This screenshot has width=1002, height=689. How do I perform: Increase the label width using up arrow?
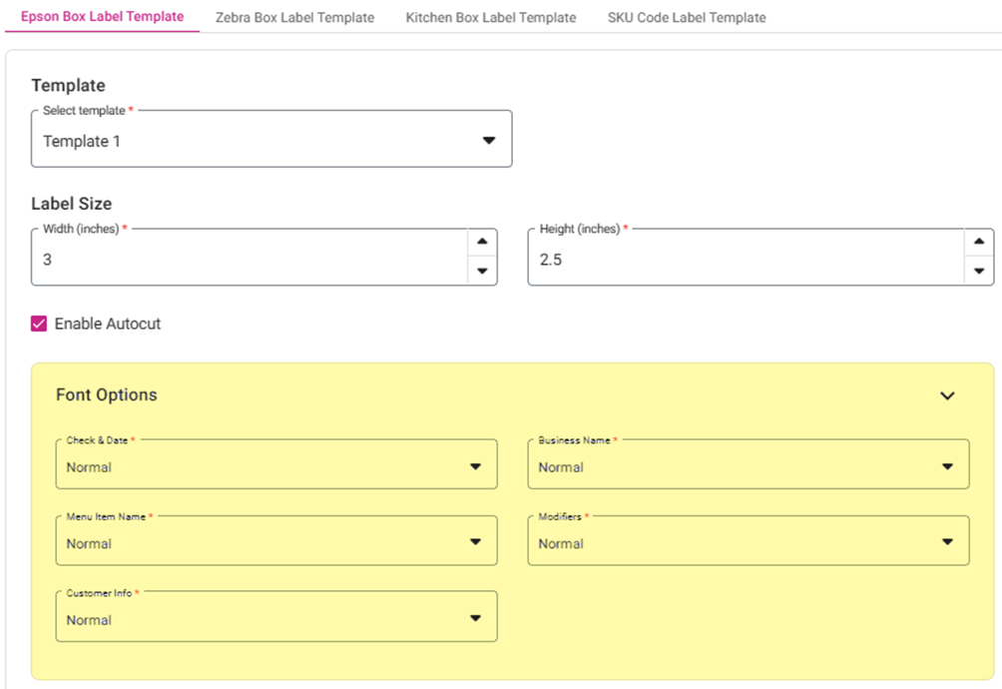tap(482, 243)
